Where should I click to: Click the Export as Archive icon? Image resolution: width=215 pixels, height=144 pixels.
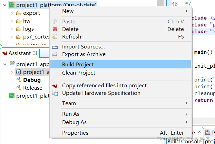55,54
